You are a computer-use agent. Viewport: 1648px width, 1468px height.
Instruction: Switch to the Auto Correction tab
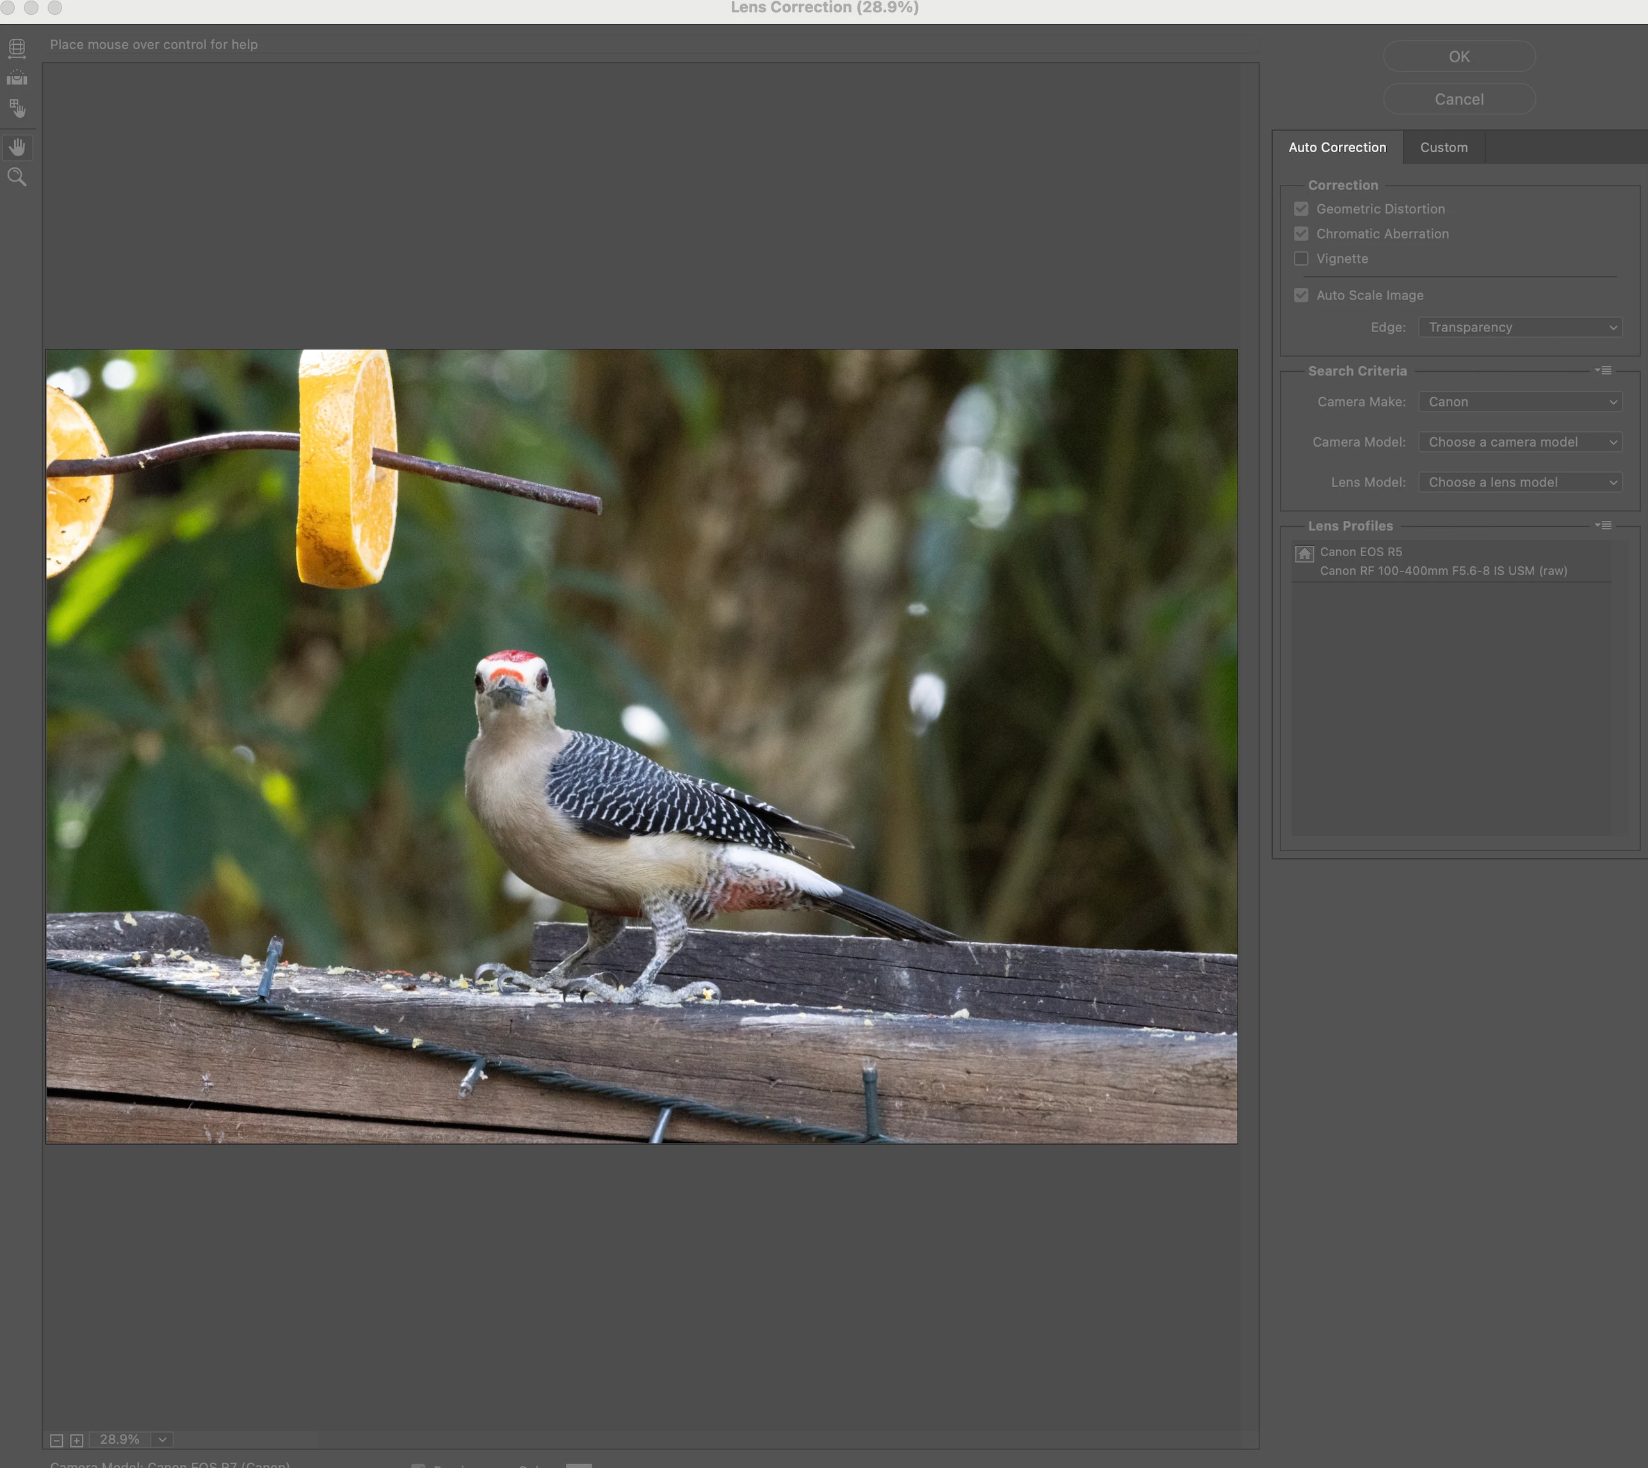point(1336,148)
